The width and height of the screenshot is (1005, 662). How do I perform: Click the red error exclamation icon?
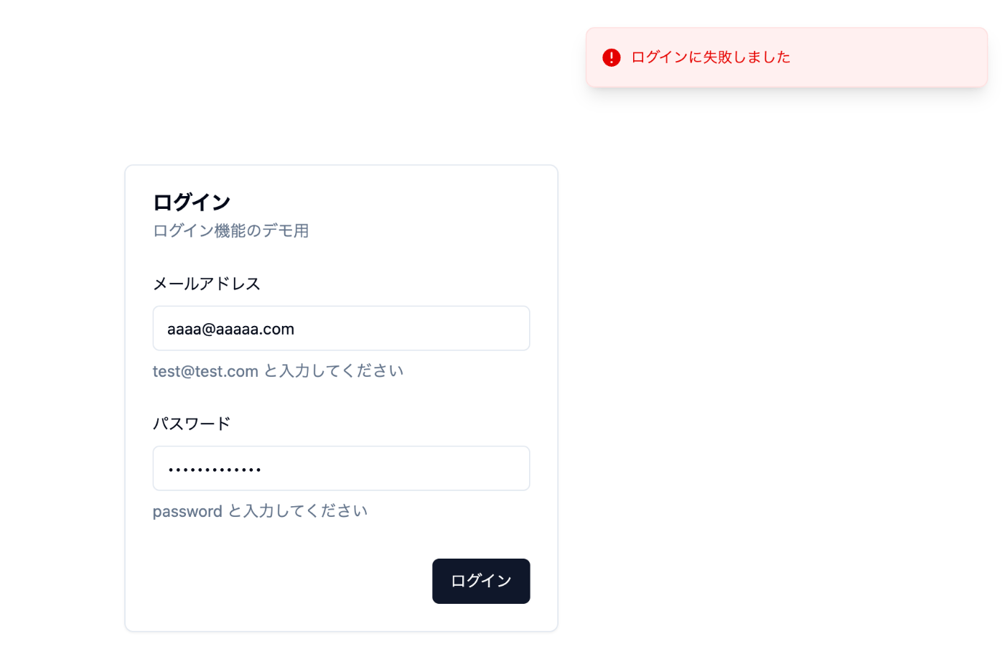pos(611,57)
